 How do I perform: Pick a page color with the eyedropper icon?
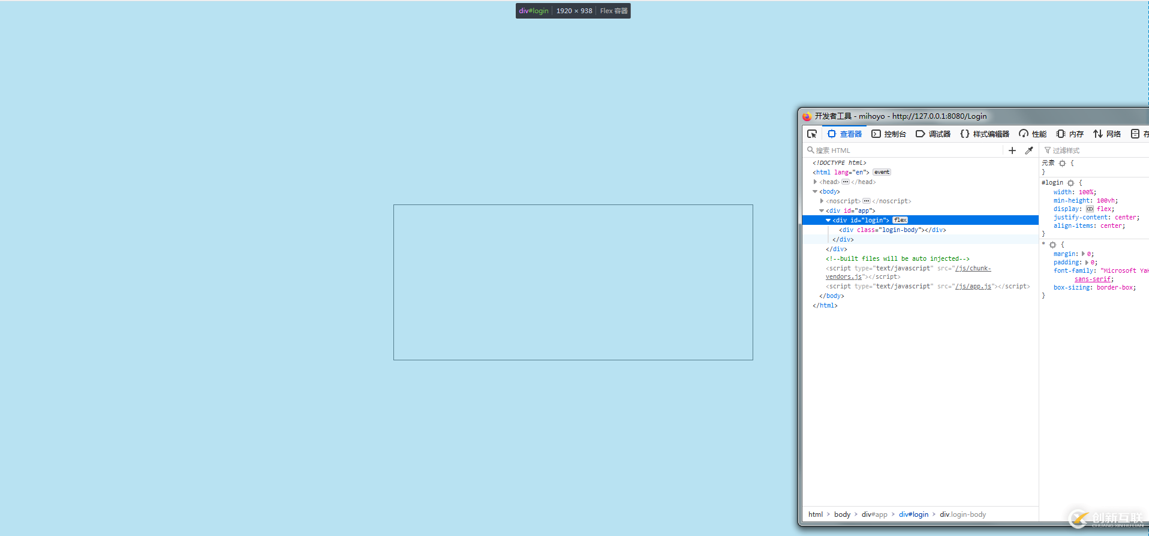click(x=1029, y=150)
